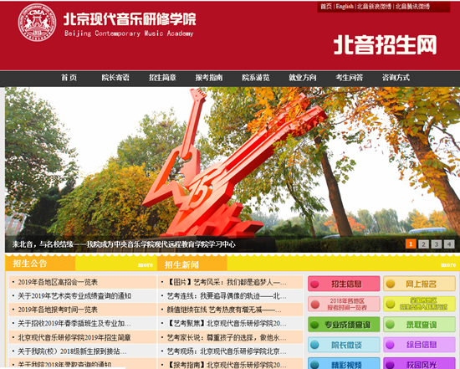The image size is (460, 369).
Task: Click the CMA academy logo emblem
Action: [x=37, y=23]
